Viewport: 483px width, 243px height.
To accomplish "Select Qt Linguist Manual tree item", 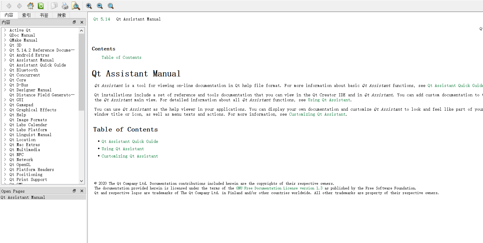I will tap(30, 135).
